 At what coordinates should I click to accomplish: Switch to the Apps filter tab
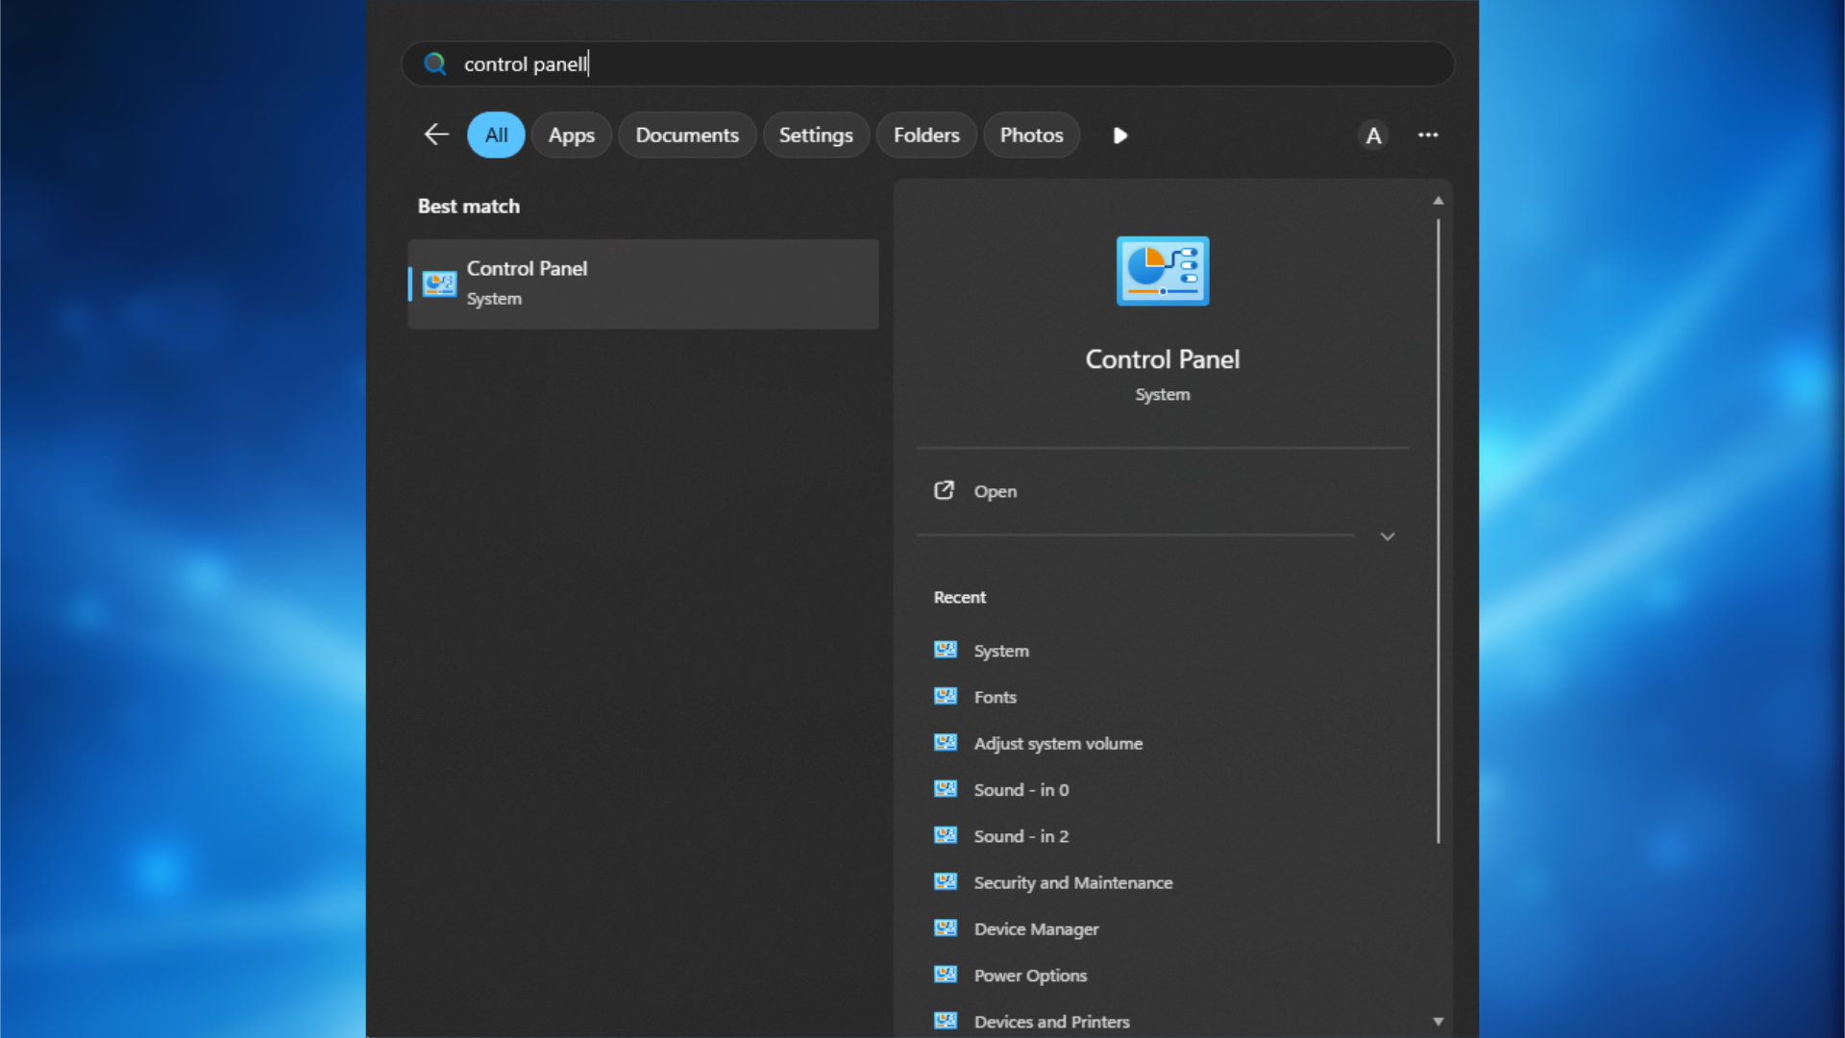click(x=571, y=135)
